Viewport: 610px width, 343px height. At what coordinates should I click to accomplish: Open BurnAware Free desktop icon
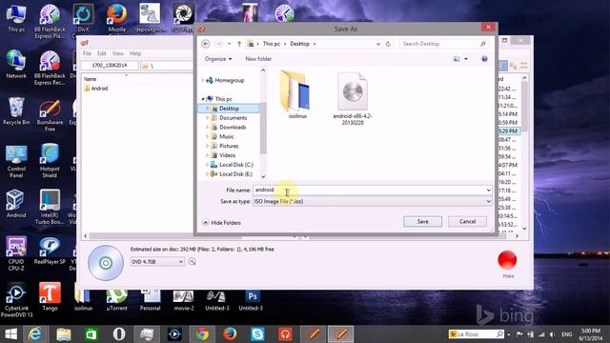(50, 115)
